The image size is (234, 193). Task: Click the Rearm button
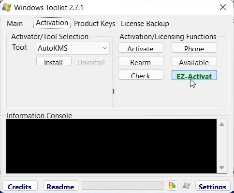(141, 61)
